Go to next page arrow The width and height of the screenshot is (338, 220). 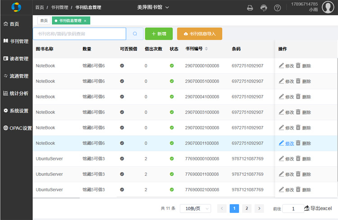(x=259, y=208)
